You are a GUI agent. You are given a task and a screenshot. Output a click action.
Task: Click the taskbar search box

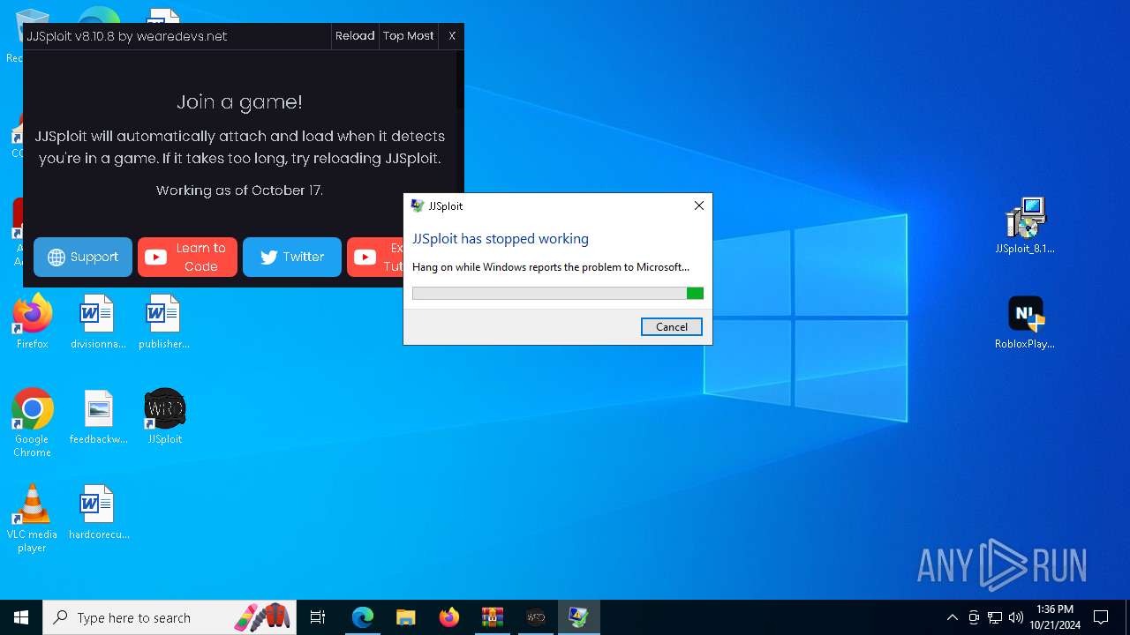tap(170, 617)
